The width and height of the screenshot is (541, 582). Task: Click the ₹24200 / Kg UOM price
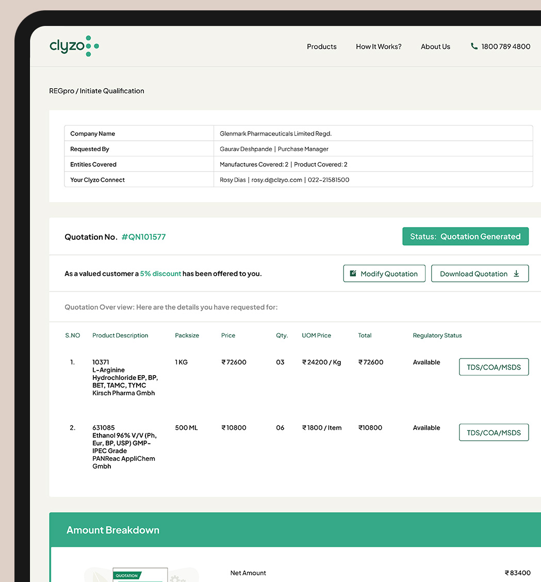point(321,362)
